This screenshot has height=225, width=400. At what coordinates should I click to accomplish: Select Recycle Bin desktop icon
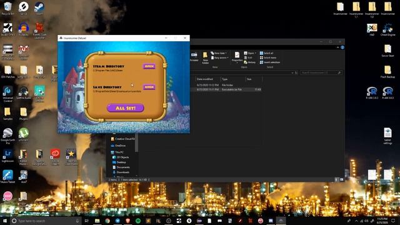(7, 8)
